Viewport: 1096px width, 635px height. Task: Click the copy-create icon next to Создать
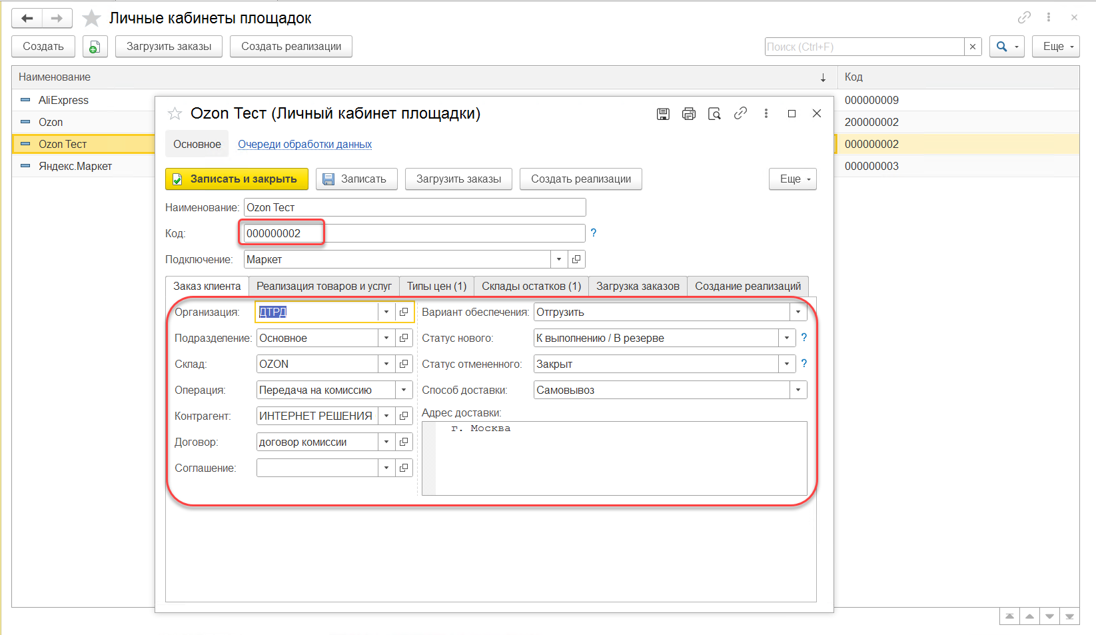point(95,47)
